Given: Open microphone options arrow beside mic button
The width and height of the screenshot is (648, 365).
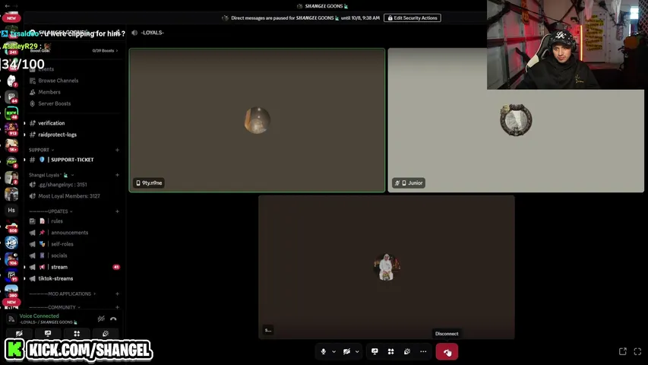Looking at the screenshot, I should pos(334,352).
